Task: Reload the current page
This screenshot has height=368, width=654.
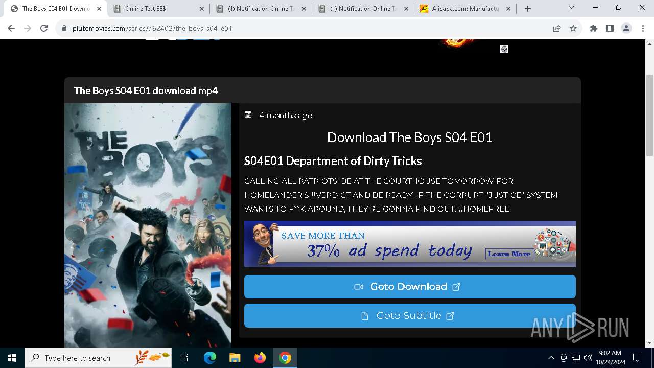Action: click(x=44, y=28)
